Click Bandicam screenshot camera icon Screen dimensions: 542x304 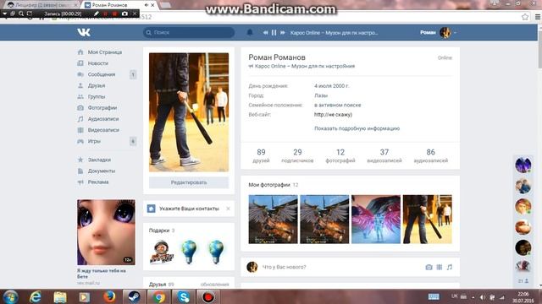124,14
